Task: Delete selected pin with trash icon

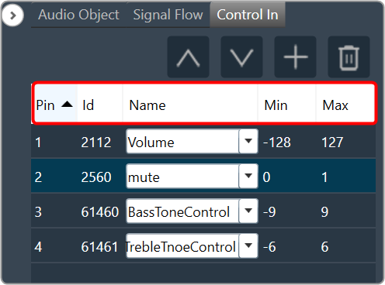Action: pyautogui.click(x=349, y=57)
